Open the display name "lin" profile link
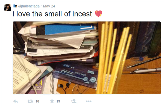The width and height of the screenshot is (165, 109). coord(15,6)
